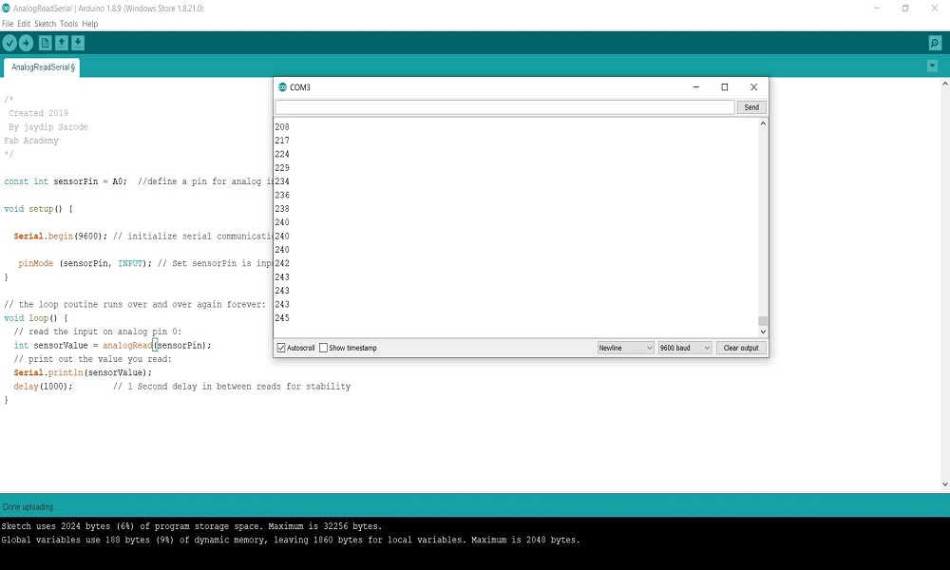
Task: Click the Send button in COM3
Action: (751, 107)
